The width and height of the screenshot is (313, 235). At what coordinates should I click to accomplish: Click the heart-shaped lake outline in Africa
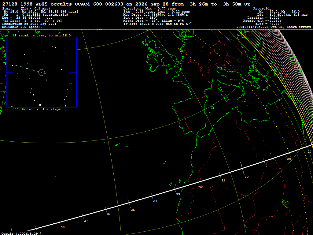(285, 203)
